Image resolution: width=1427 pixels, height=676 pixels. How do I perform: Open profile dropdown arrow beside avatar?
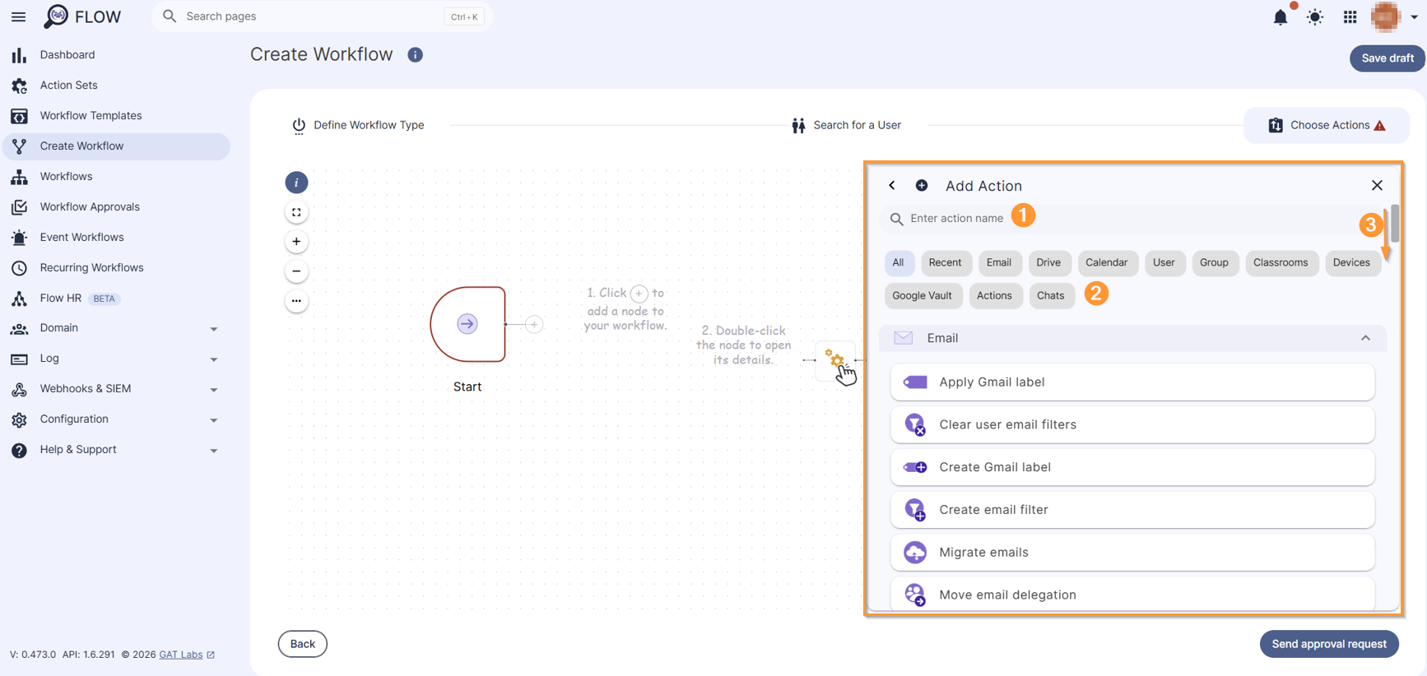point(1415,17)
